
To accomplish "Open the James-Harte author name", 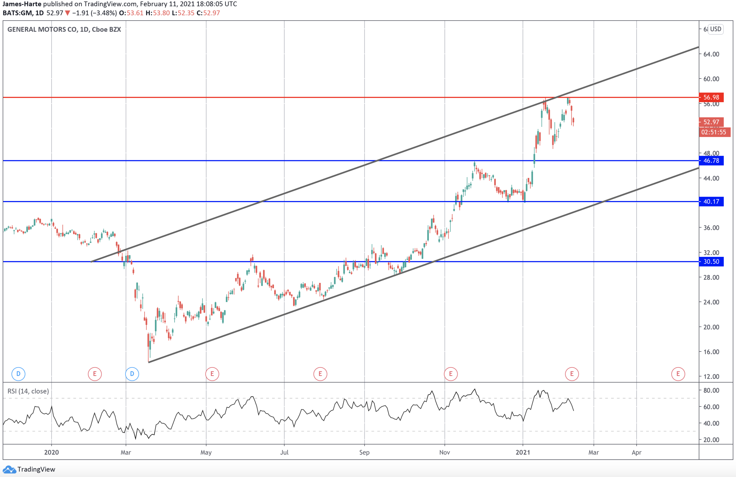I will [22, 4].
